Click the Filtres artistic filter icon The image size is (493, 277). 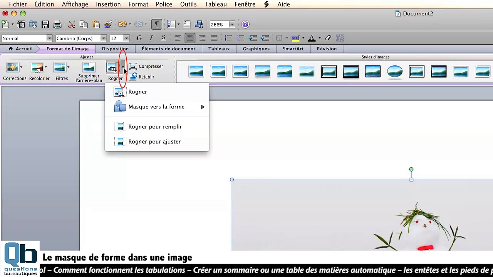click(60, 68)
